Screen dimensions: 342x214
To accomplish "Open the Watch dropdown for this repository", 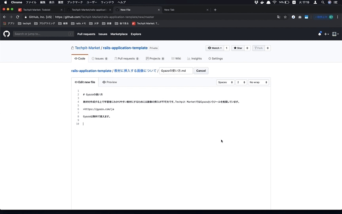I will pyautogui.click(x=215, y=48).
